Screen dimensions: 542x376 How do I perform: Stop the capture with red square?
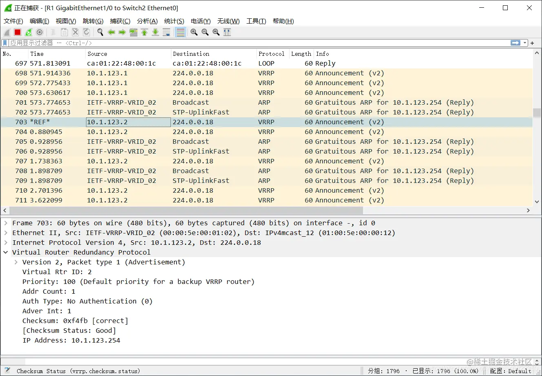click(x=18, y=32)
